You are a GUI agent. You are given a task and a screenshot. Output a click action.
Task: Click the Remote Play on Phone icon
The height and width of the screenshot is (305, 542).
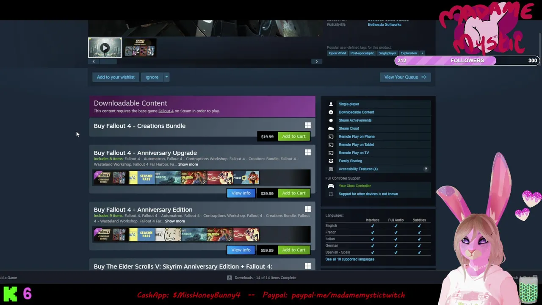331,136
